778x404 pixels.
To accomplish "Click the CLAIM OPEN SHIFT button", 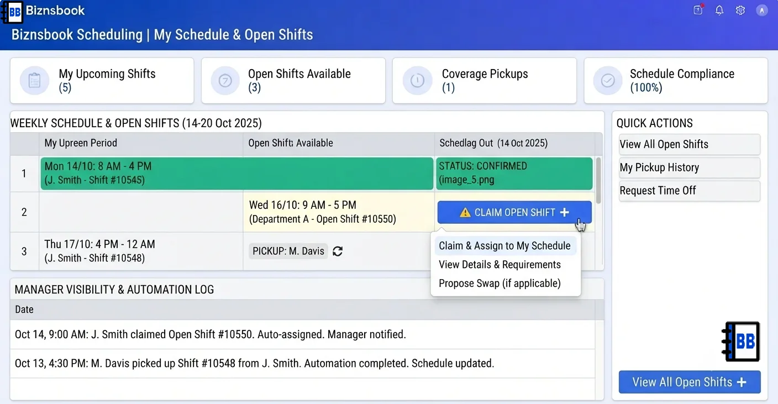I will [x=514, y=212].
